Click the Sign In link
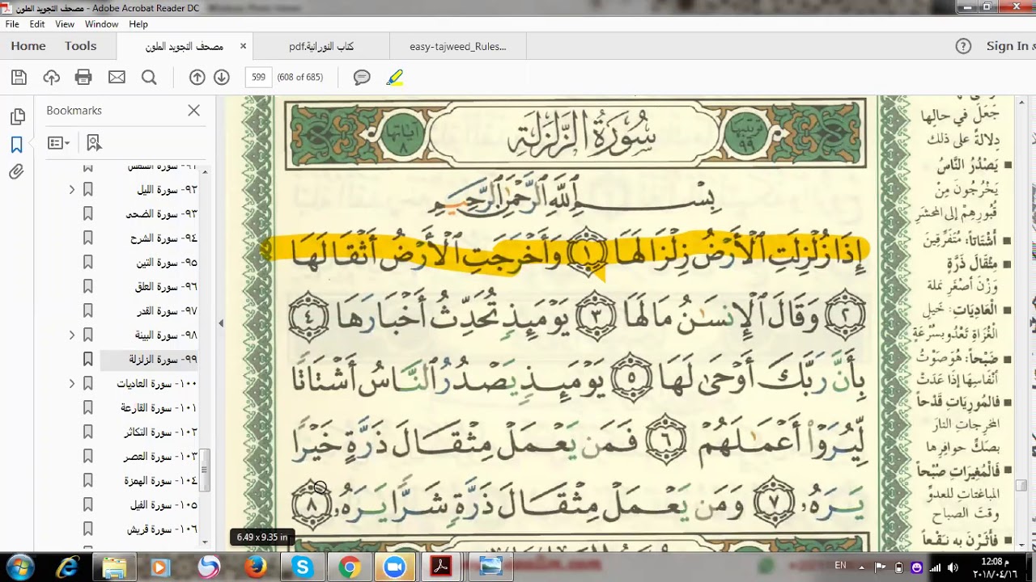Viewport: 1036px width, 582px height. (1008, 46)
